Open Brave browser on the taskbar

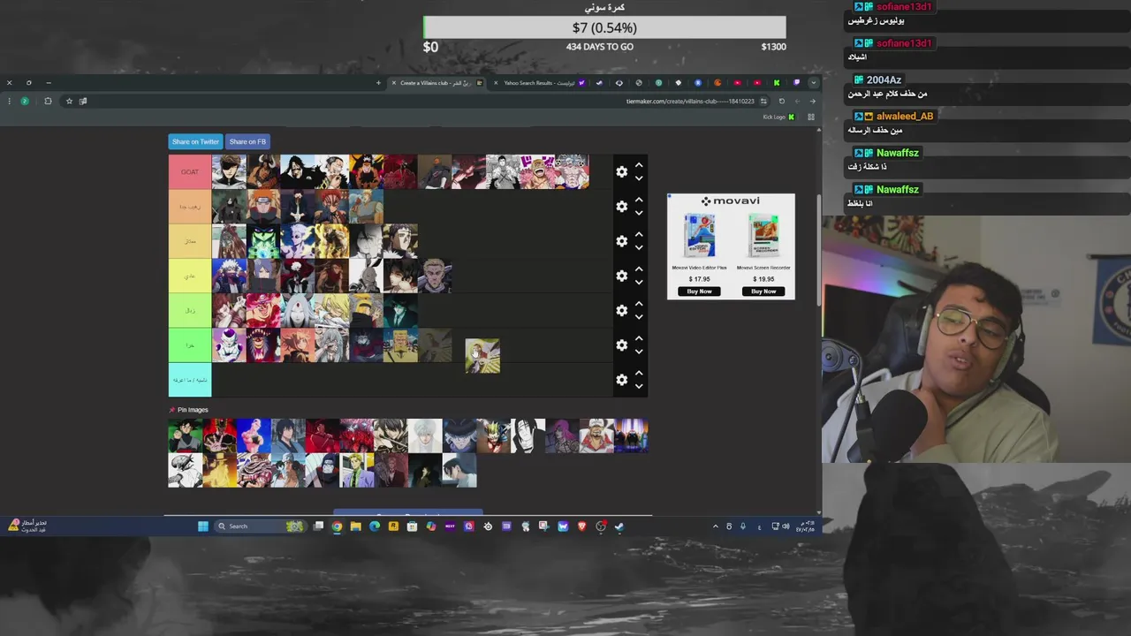(x=581, y=526)
